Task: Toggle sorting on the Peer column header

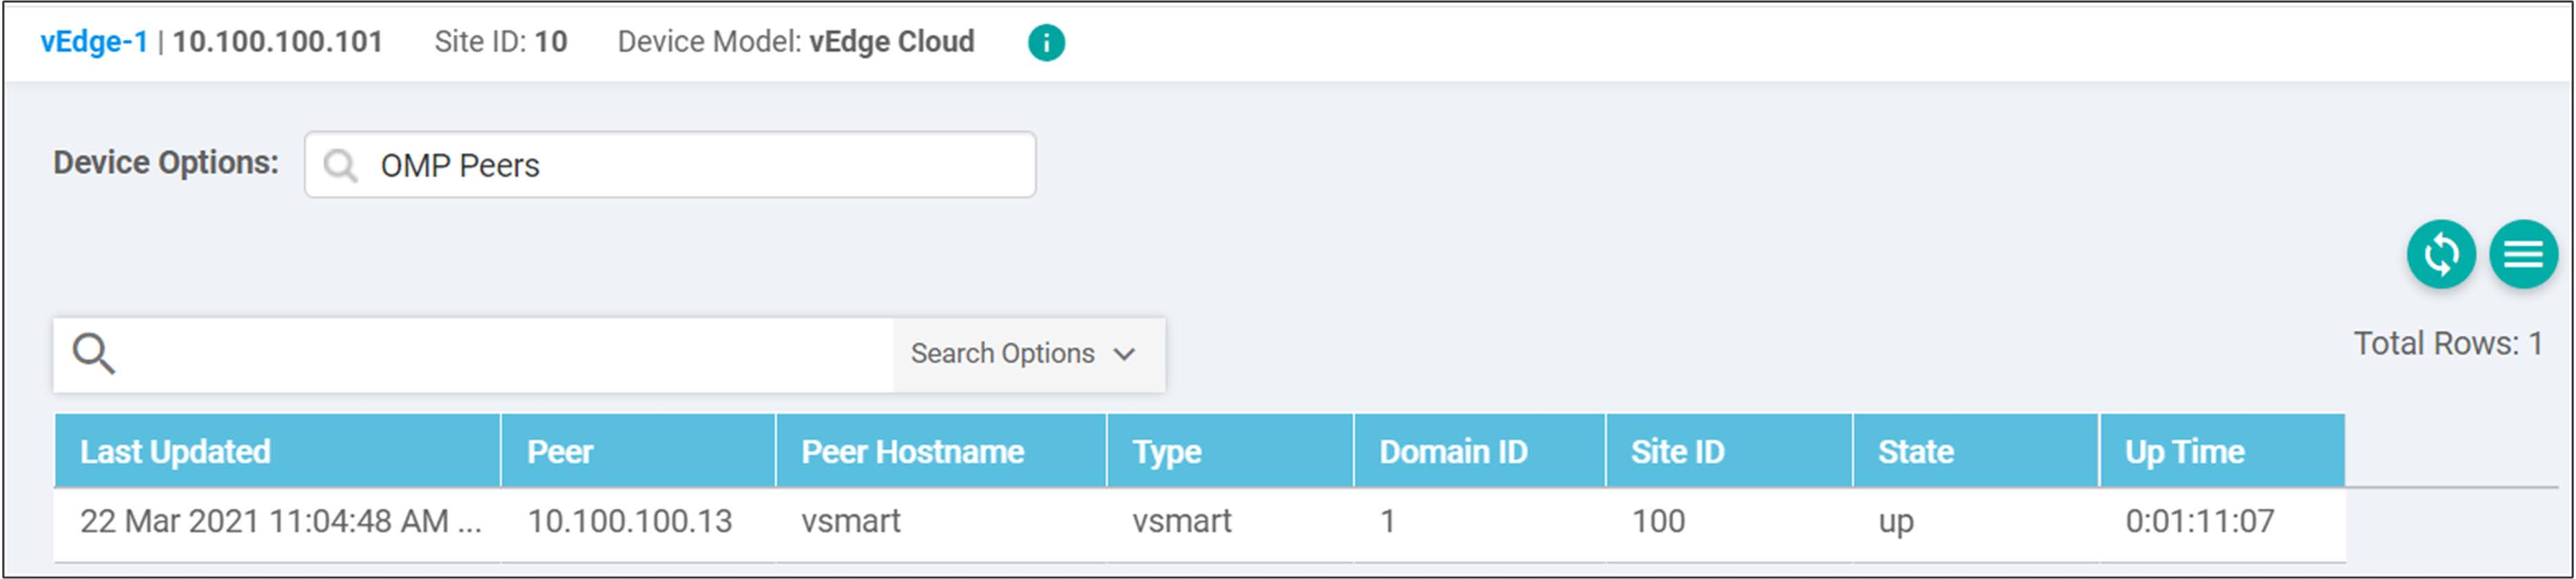Action: tap(561, 451)
